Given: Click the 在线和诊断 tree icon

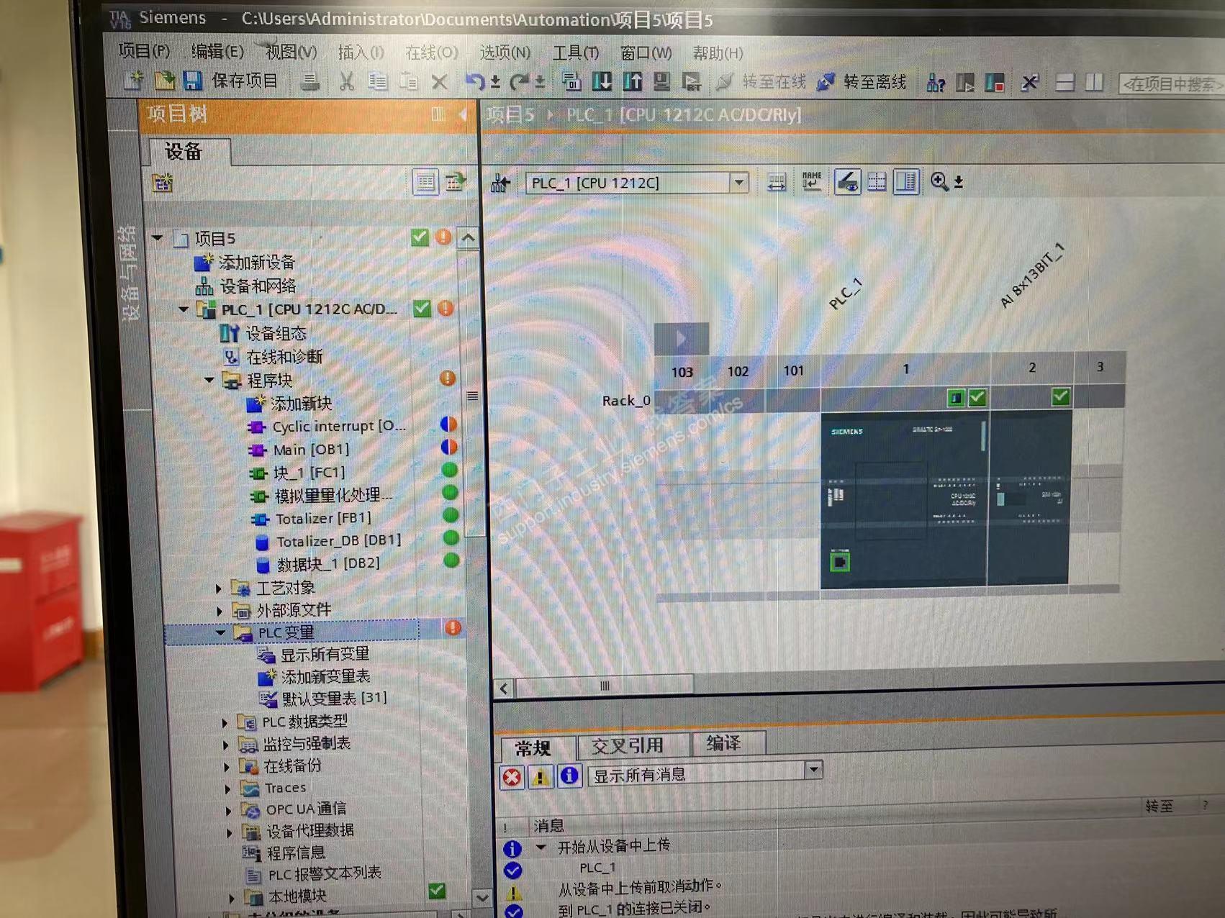Looking at the screenshot, I should (231, 357).
